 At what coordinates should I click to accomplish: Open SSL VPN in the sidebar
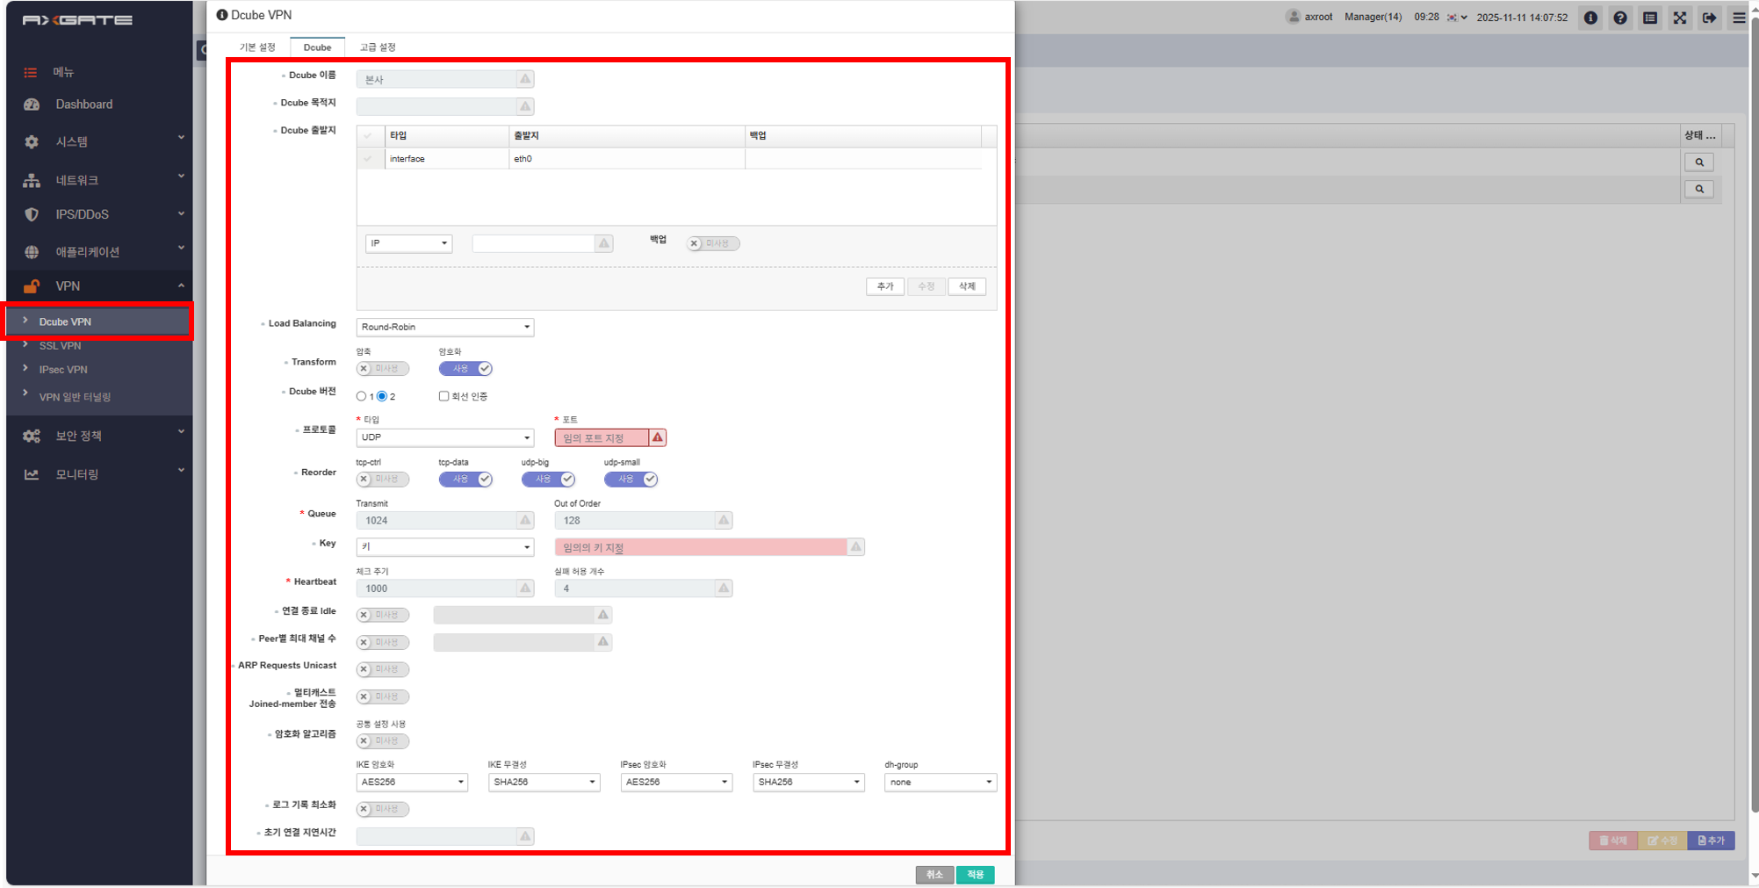[60, 346]
